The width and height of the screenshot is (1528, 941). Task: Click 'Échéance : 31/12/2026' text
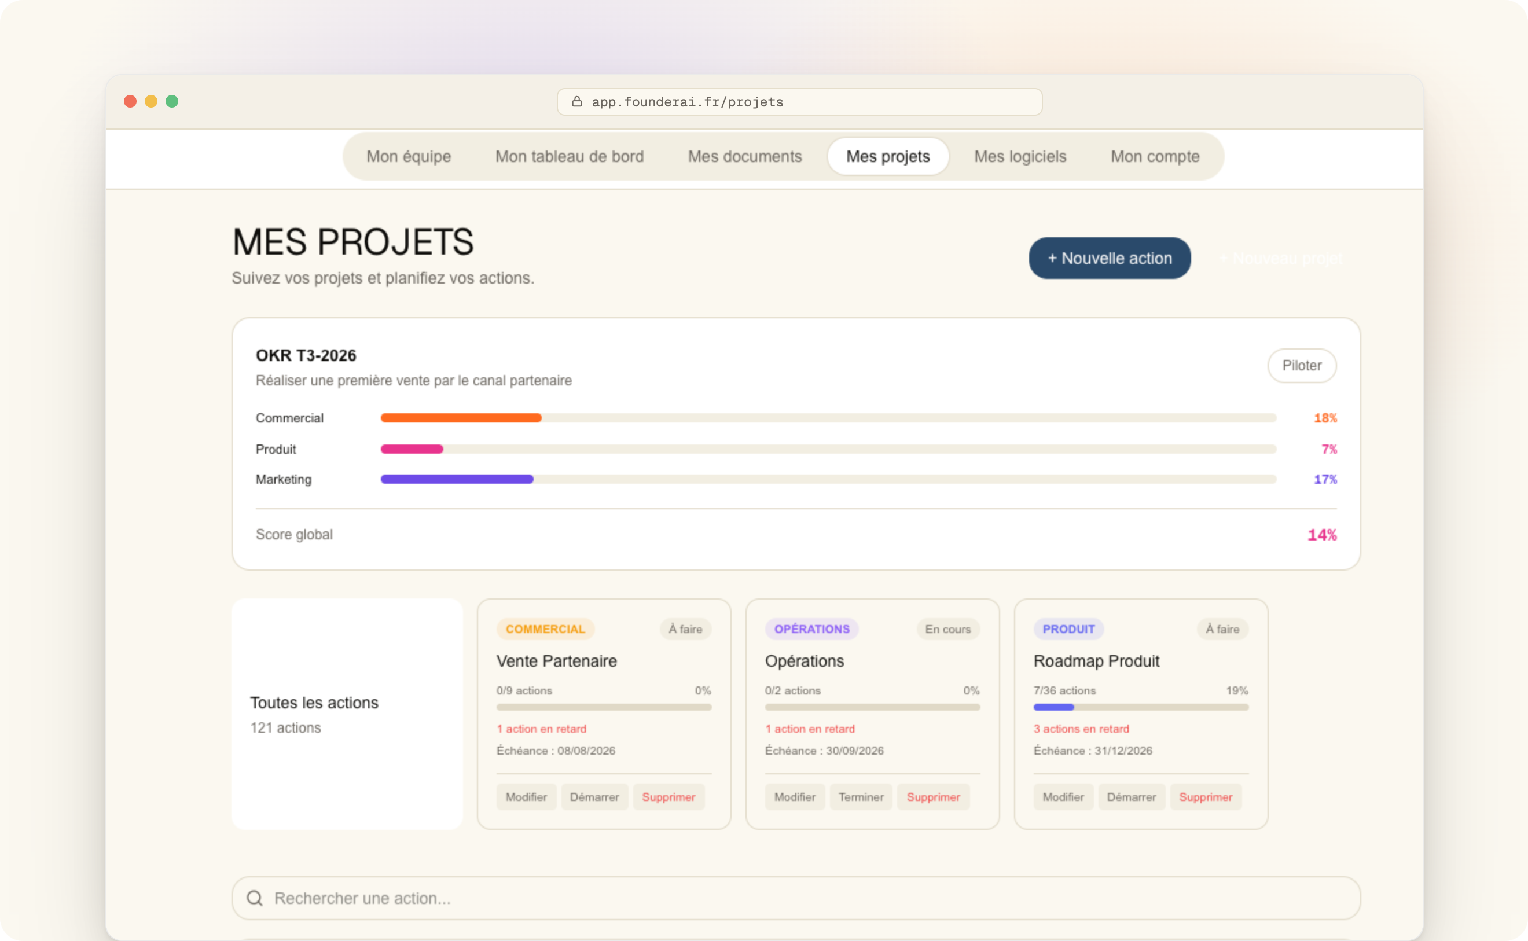(1093, 751)
